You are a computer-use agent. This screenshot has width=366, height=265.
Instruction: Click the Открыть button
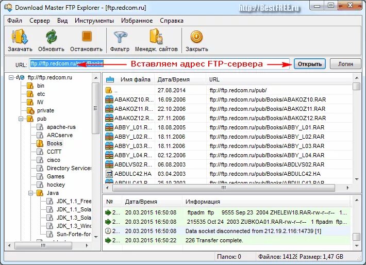coord(309,64)
